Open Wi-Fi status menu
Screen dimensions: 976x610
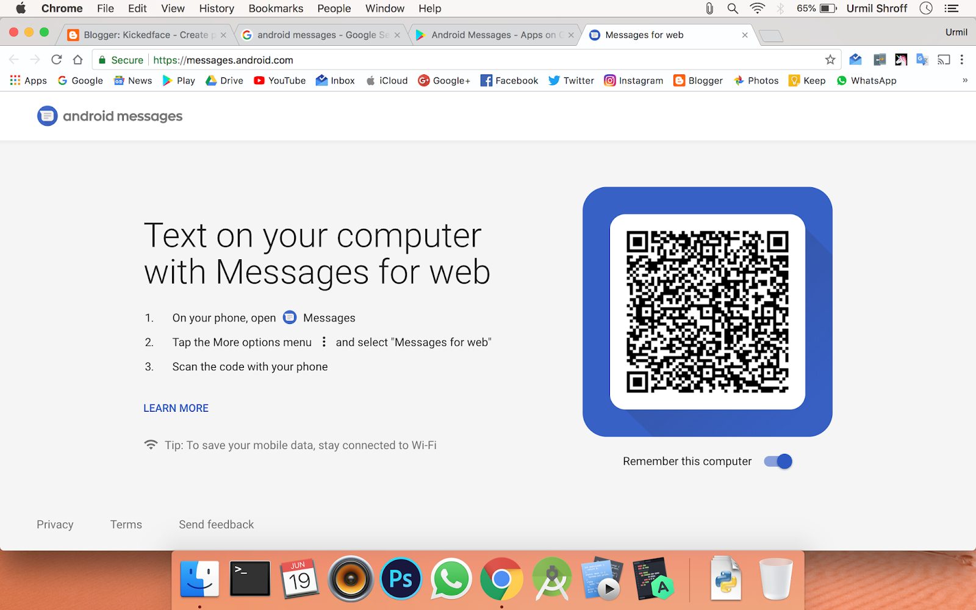757,9
